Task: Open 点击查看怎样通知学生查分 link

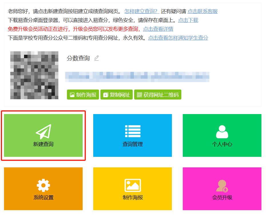Action: coord(178,38)
